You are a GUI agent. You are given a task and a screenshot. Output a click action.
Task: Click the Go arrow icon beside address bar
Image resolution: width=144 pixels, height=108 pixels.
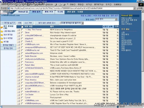(x=138, y=8)
